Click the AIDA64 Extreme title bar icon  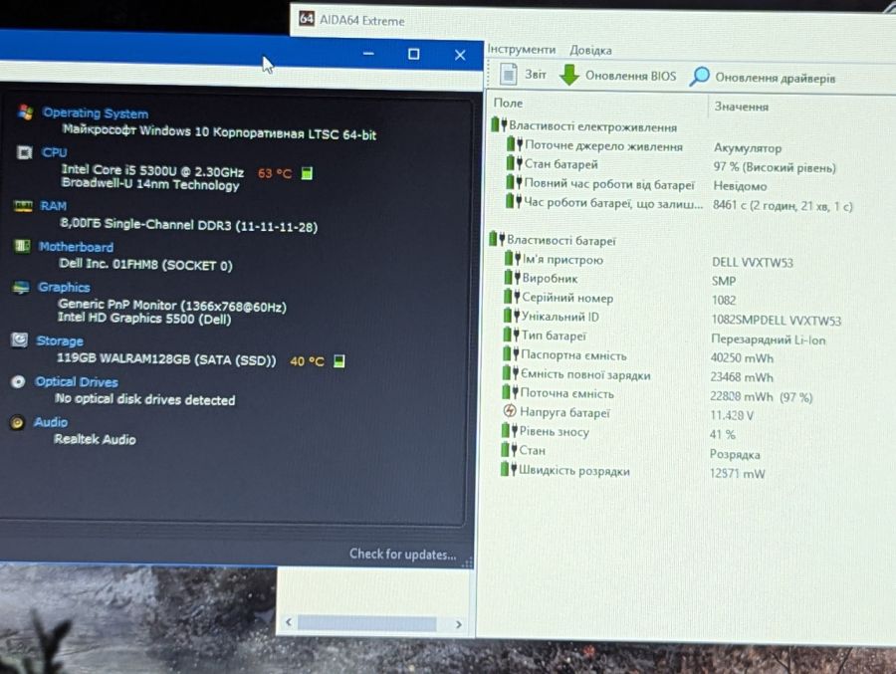coord(307,18)
